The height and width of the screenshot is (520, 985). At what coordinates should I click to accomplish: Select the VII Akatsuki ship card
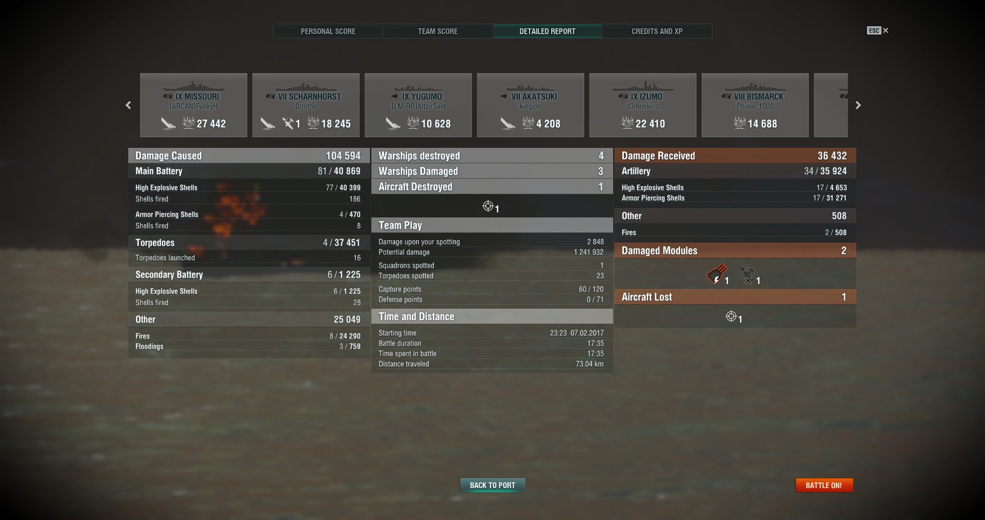[x=531, y=105]
